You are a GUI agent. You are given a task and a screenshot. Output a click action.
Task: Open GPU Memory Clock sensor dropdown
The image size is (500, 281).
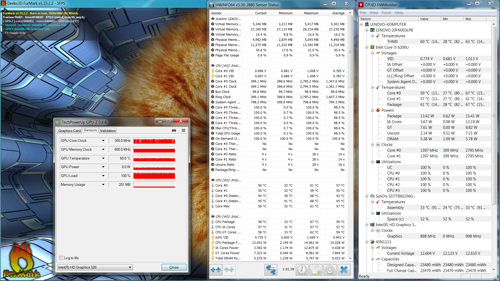coord(103,149)
